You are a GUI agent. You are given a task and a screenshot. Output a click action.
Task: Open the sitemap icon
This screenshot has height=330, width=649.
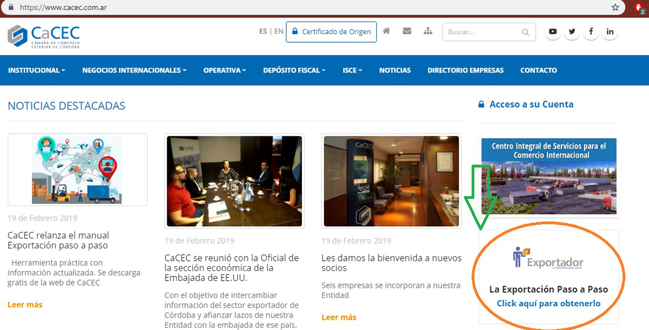[x=428, y=31]
